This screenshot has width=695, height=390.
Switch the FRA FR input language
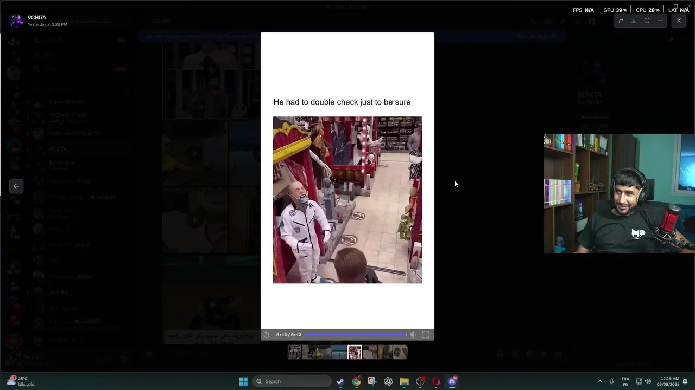point(625,381)
